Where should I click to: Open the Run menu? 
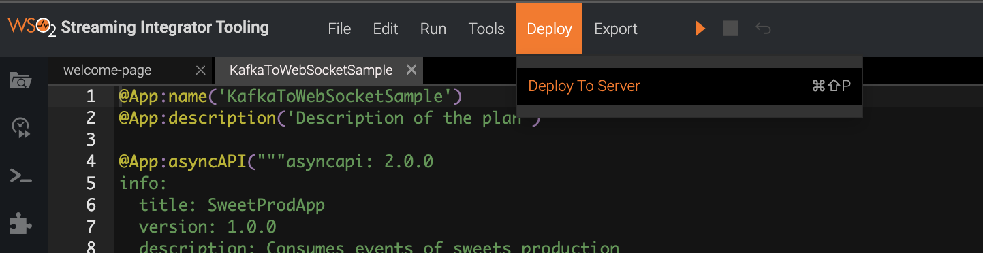point(433,29)
